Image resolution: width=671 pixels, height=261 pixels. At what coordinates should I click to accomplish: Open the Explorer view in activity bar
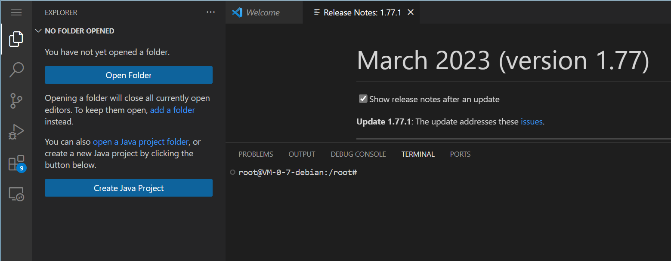(x=16, y=39)
